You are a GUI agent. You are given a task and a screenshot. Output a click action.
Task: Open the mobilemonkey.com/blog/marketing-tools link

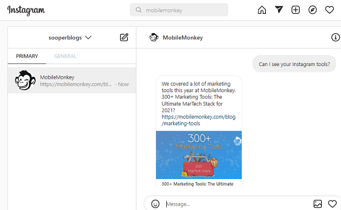coord(198,120)
